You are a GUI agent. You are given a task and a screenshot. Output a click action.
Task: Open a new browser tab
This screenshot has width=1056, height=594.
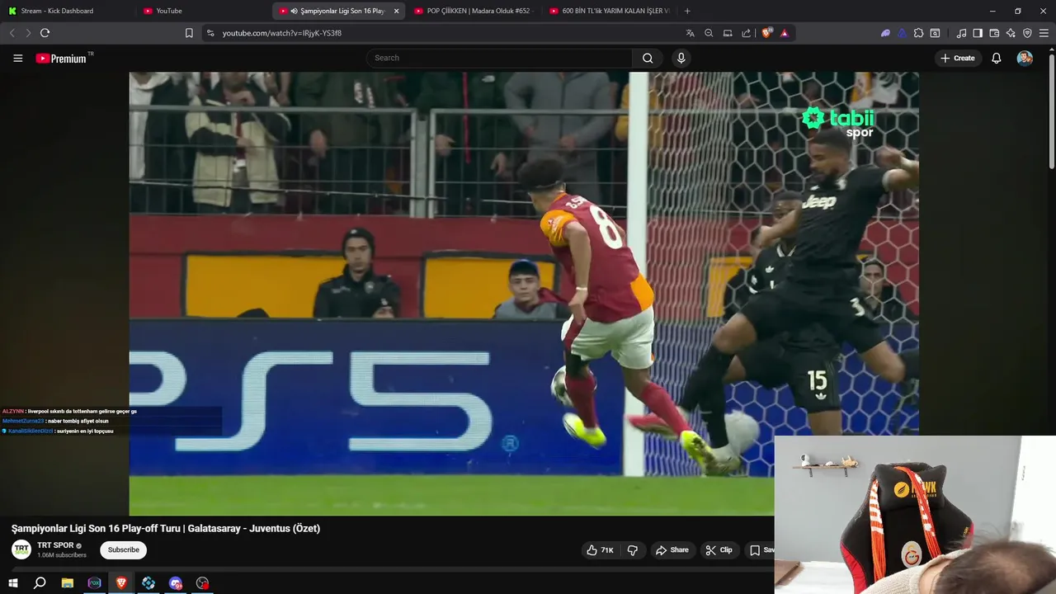(687, 11)
